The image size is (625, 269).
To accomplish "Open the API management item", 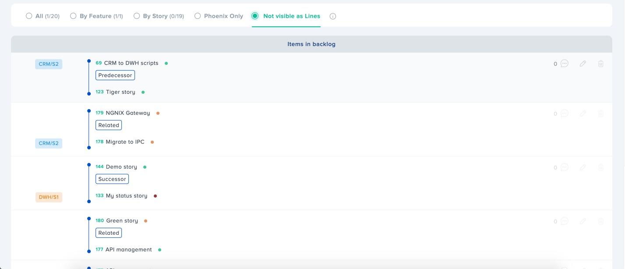I will [128, 250].
